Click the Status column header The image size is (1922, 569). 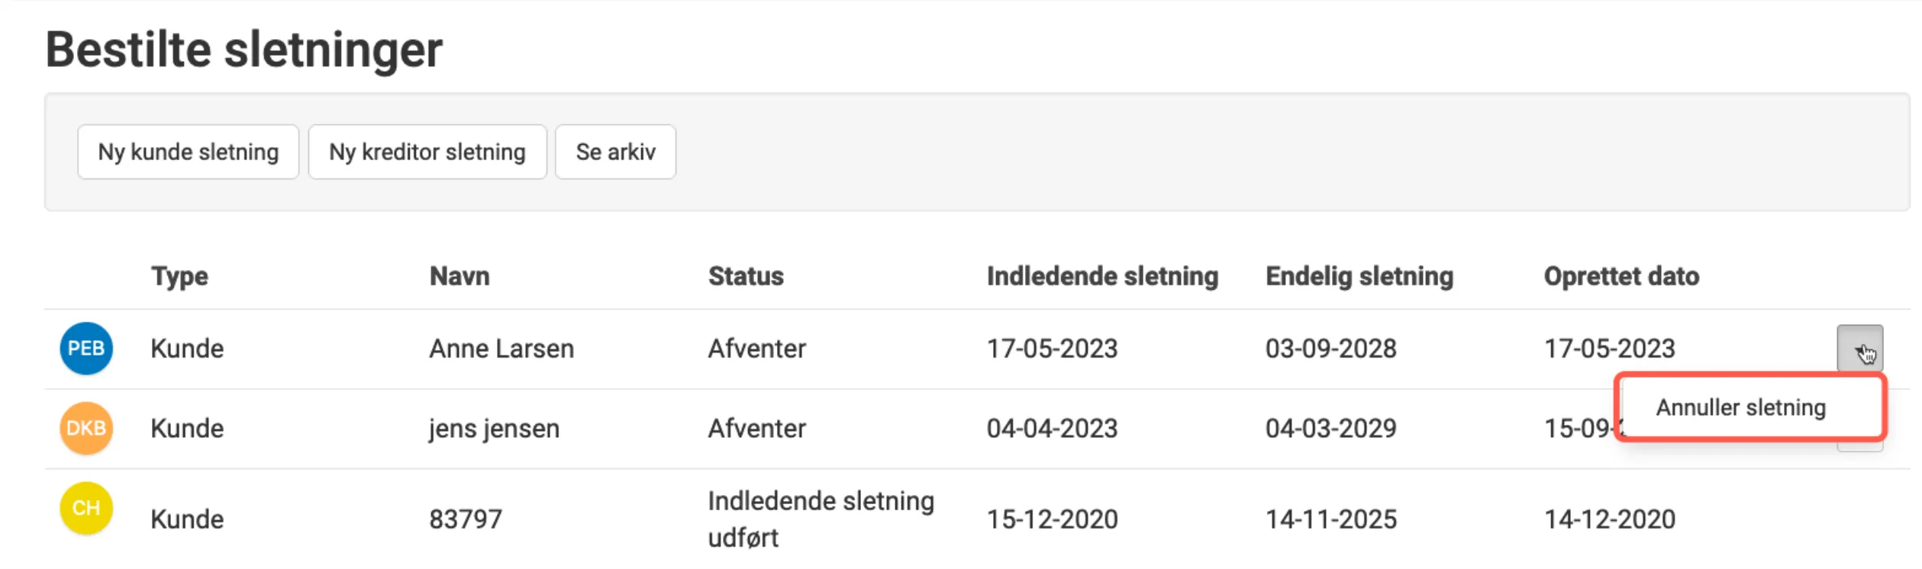pyautogui.click(x=746, y=276)
